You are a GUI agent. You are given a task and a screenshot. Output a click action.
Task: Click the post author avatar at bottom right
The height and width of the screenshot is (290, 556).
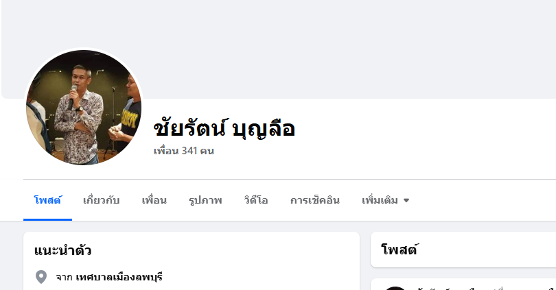395,288
